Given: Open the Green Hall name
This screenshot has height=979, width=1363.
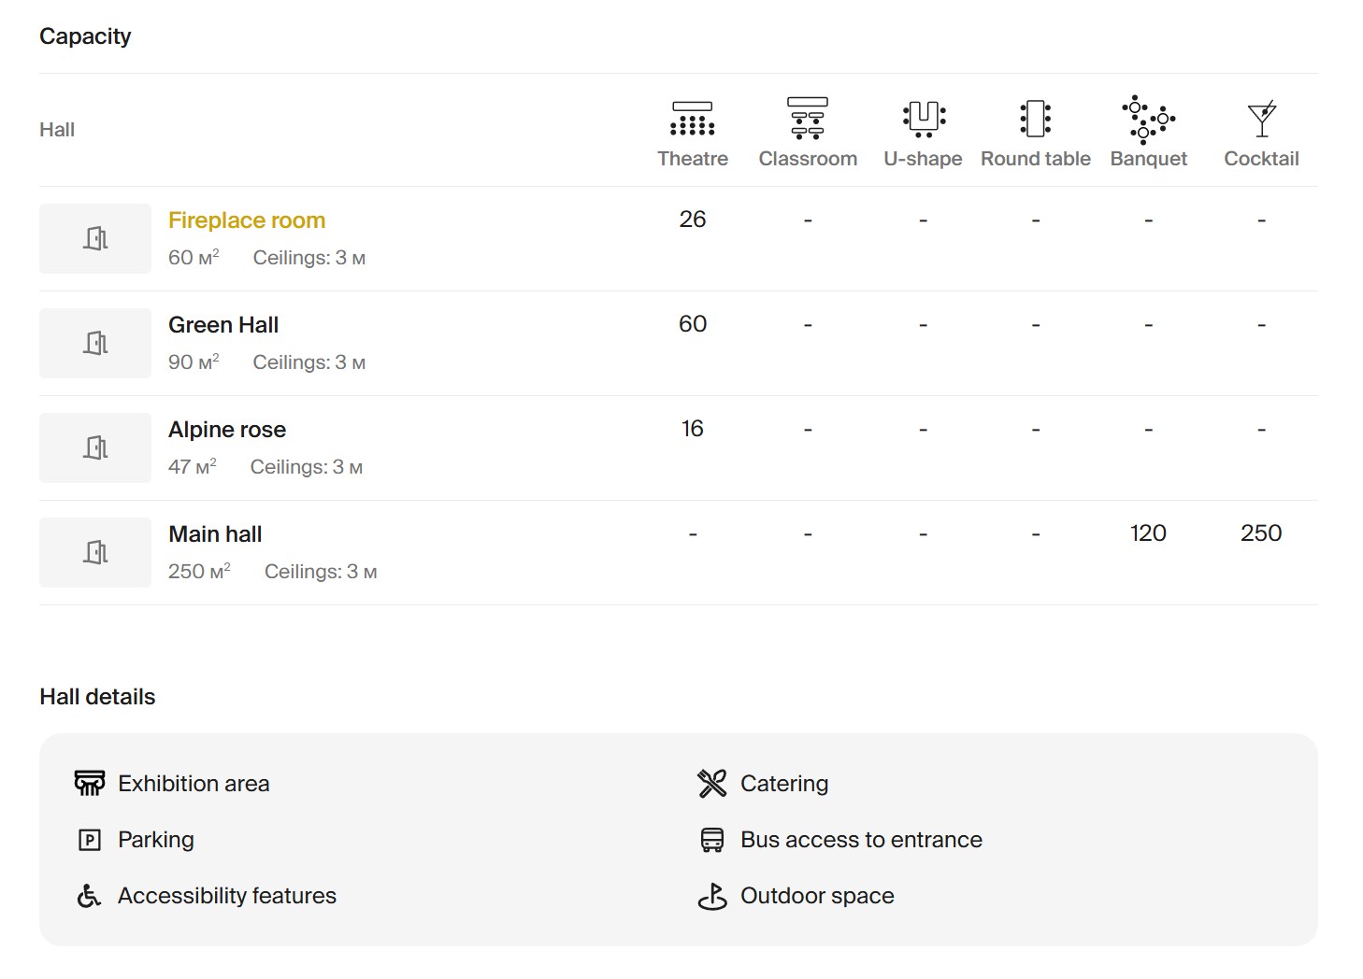Looking at the screenshot, I should coord(223,325).
